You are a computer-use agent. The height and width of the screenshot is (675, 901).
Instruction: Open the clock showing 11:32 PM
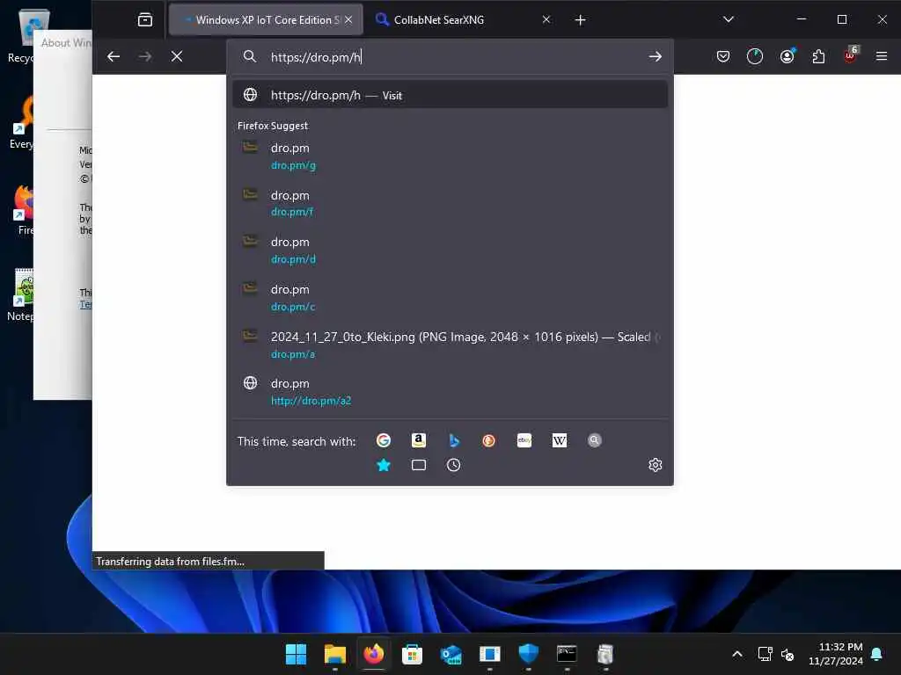(x=836, y=654)
